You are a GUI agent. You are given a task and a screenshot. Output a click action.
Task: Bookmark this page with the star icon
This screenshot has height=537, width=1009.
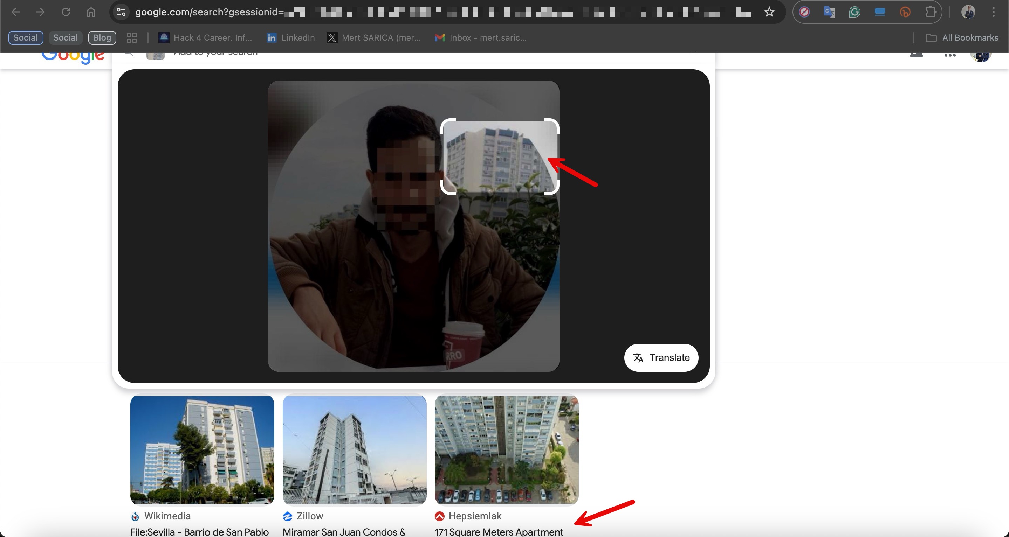click(769, 12)
